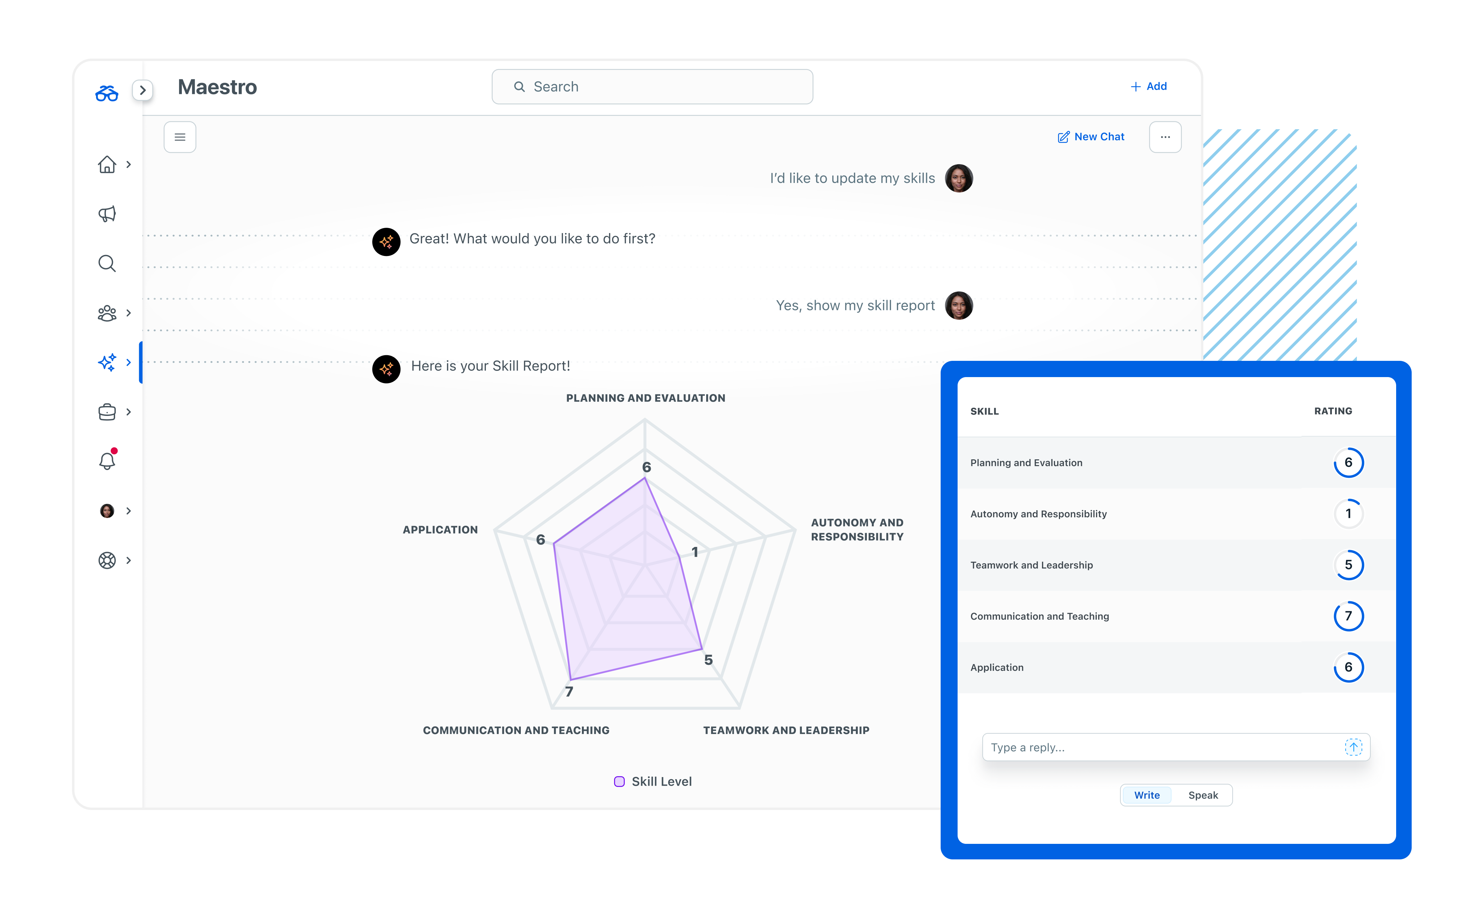Select the 'Teamwork and Leadership' table row text
This screenshot has height=918, width=1483.
(x=1031, y=565)
